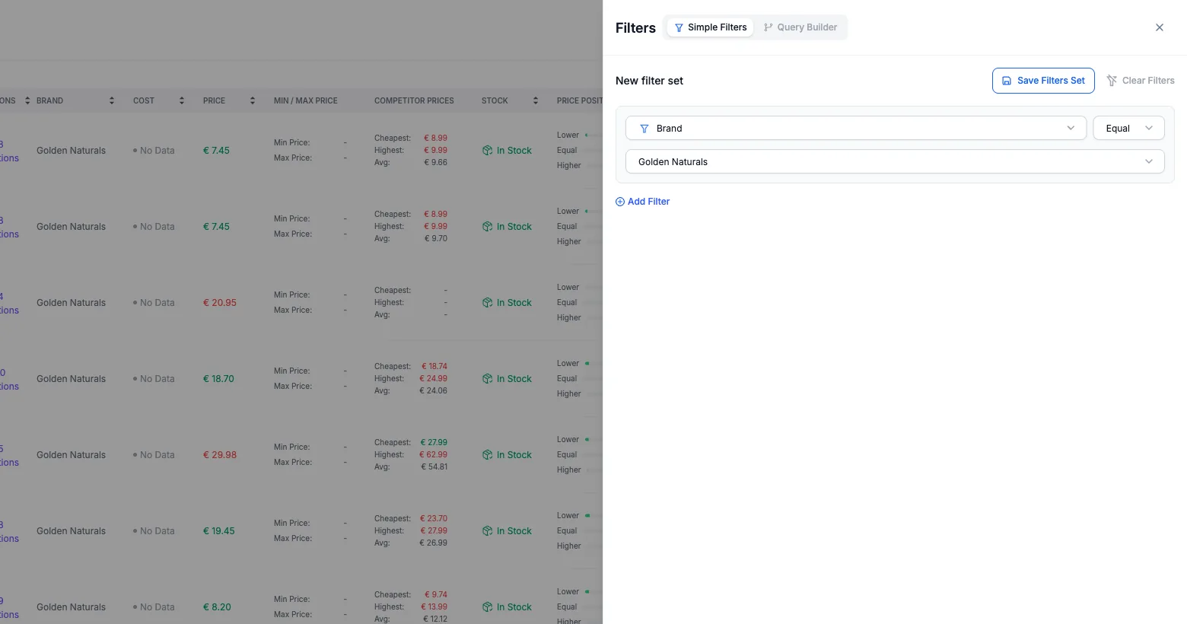Click the average competitor price € 24.06
The height and width of the screenshot is (624, 1187).
(434, 391)
